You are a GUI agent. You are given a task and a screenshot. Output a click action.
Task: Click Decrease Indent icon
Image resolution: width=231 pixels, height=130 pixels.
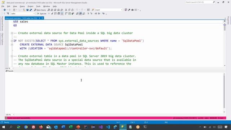[x=96, y=14]
